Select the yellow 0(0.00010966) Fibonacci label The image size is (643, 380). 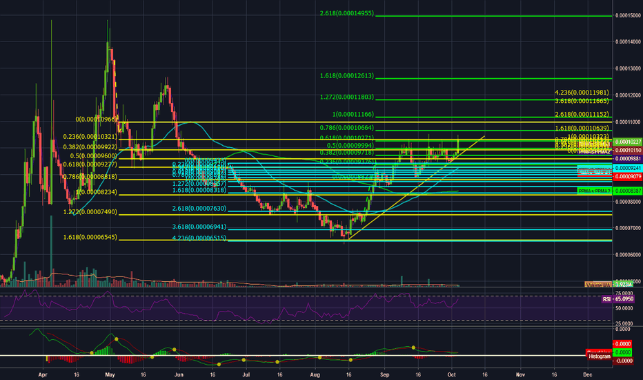point(97,119)
